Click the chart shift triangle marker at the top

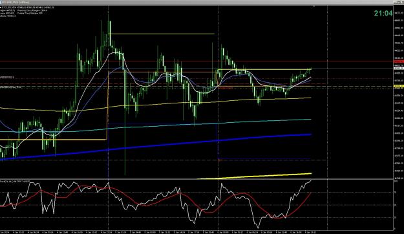314,6
